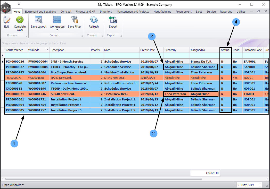Open the Procurement tab
Screen dimensions: 270x189
click(184, 12)
